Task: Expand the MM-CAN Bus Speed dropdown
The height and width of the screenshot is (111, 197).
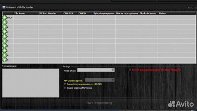Action: (x=112, y=80)
